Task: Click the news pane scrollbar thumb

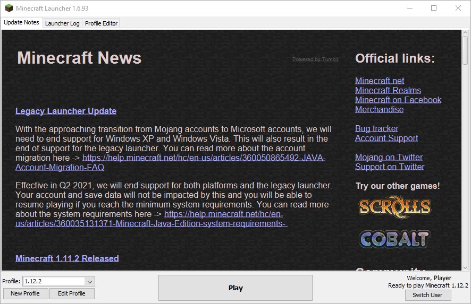Action: pos(465,50)
